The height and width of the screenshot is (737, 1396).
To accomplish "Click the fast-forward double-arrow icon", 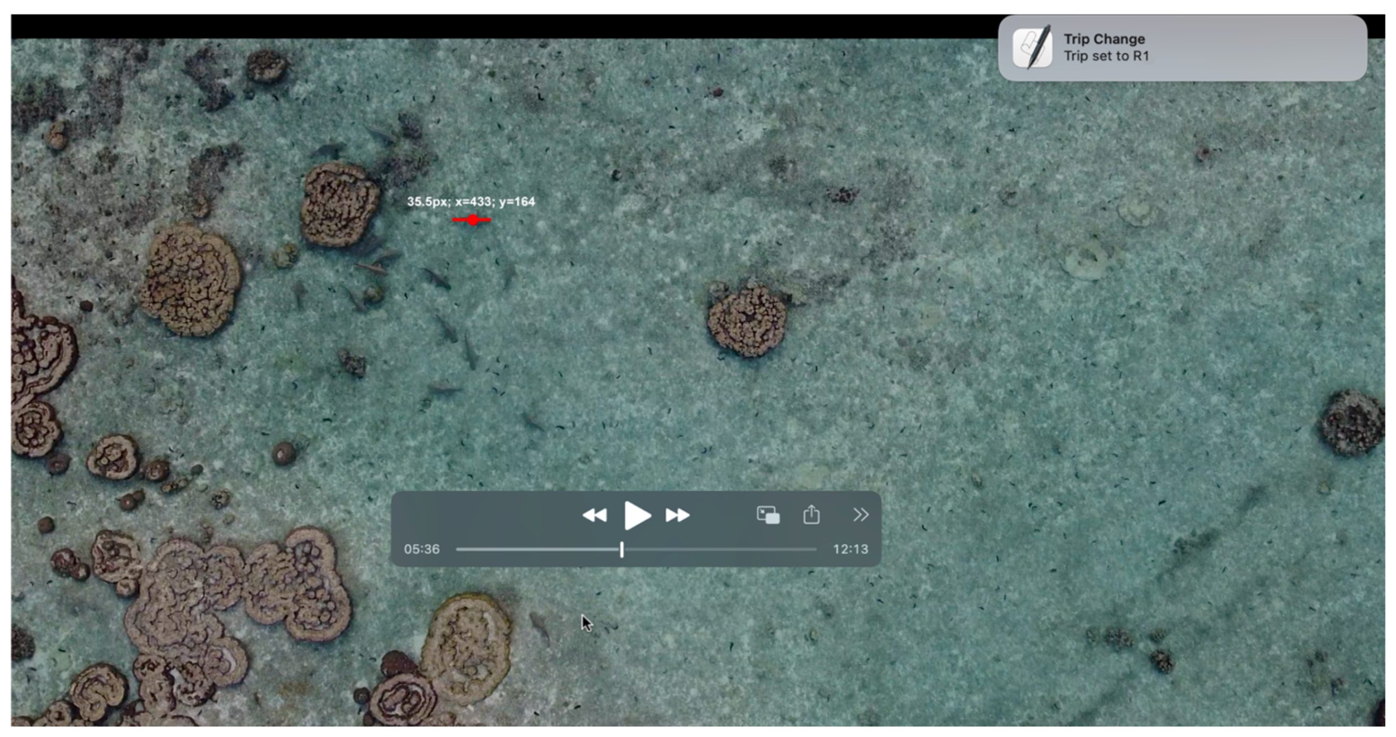I will (x=677, y=515).
